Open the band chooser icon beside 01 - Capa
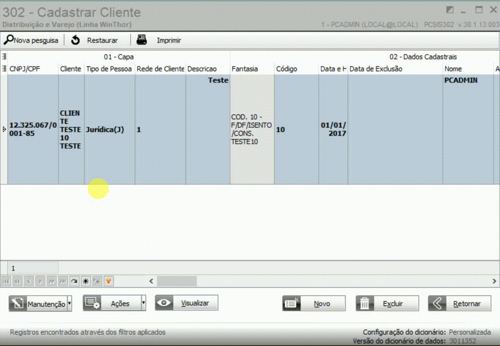500x346 pixels. pyautogui.click(x=4, y=57)
